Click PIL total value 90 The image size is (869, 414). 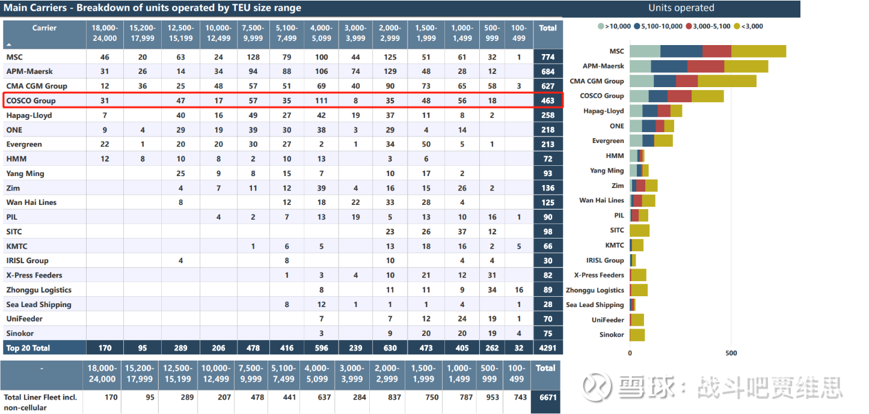point(548,217)
